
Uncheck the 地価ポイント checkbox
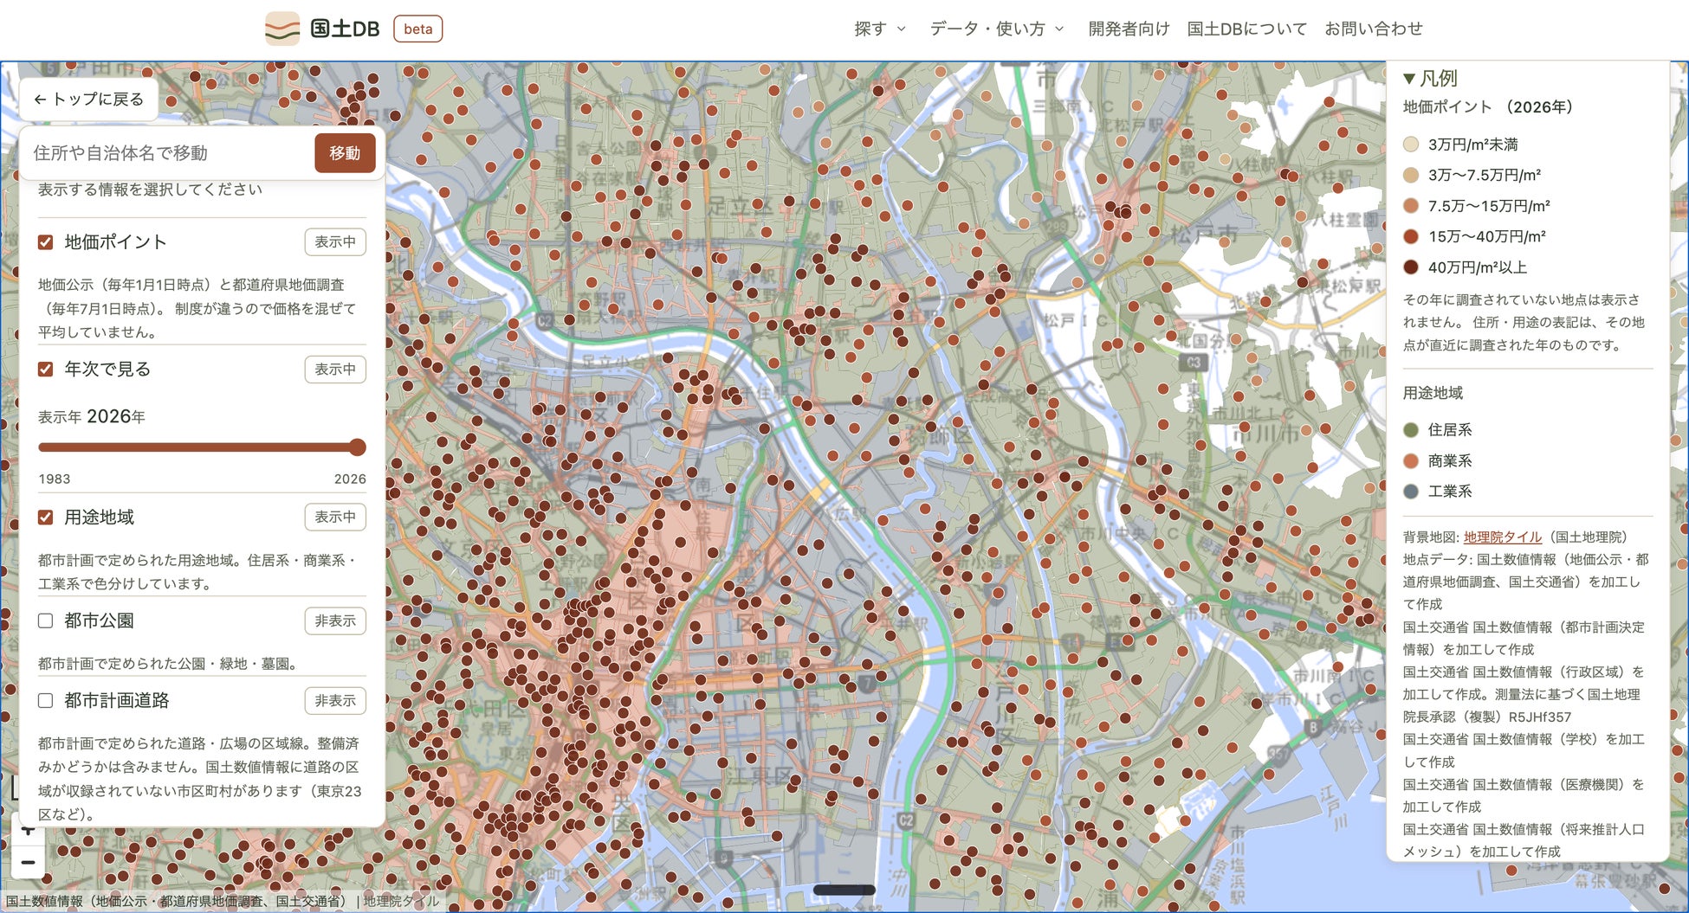click(46, 242)
